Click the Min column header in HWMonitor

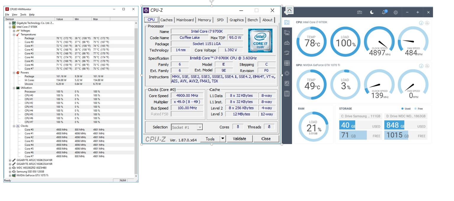pos(83,19)
